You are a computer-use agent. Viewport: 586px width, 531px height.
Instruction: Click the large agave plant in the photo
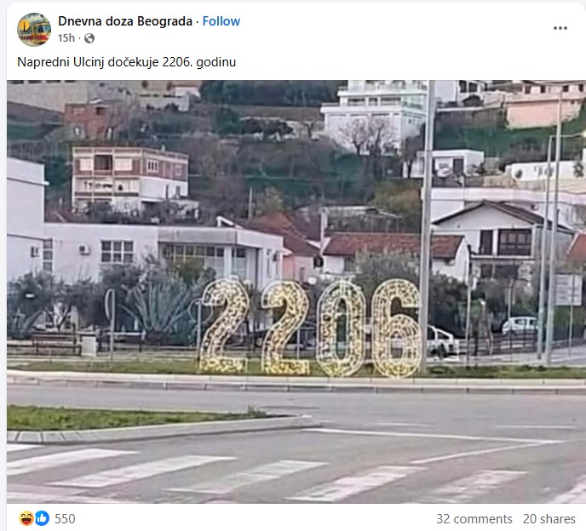(163, 310)
